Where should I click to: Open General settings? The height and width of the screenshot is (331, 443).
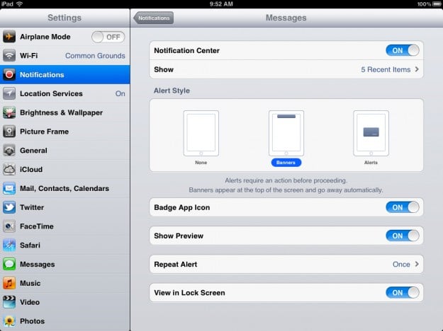(x=65, y=150)
